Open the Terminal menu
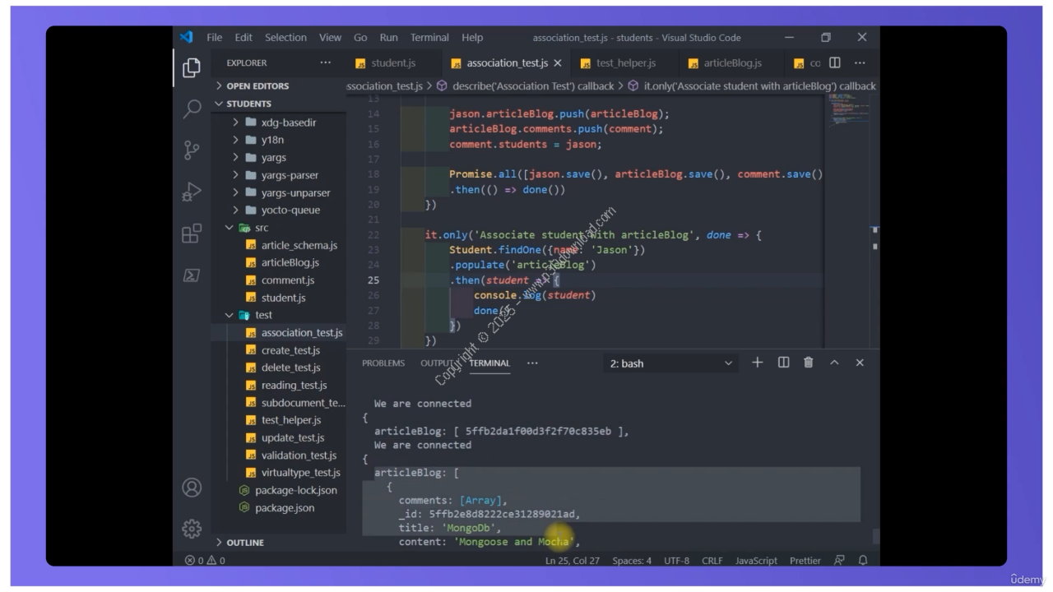This screenshot has width=1053, height=592. click(x=429, y=37)
